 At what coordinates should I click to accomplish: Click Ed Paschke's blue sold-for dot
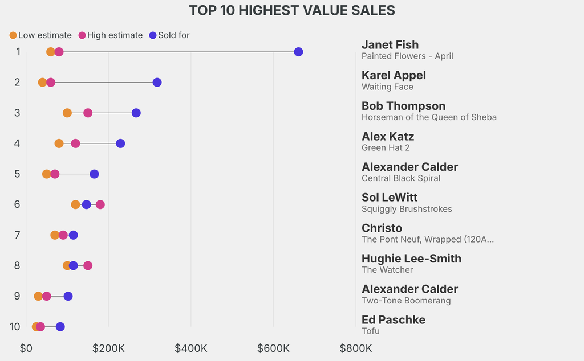pyautogui.click(x=60, y=327)
